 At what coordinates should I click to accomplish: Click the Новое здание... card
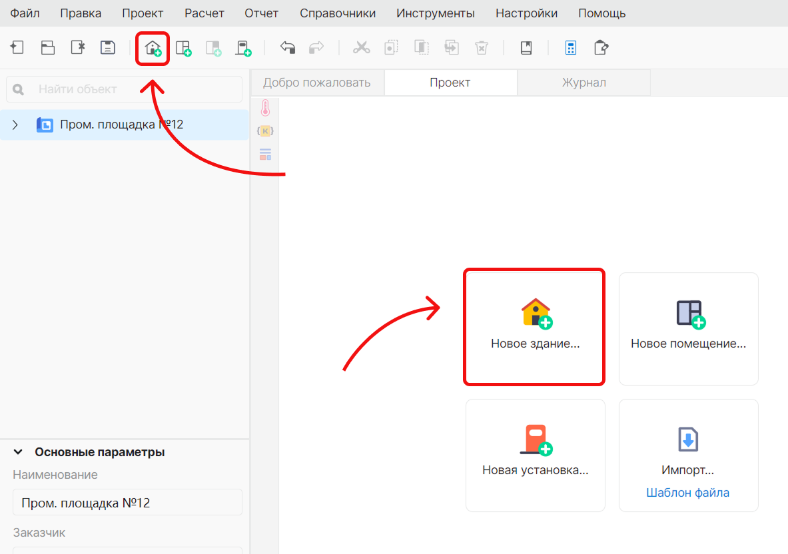[x=534, y=328]
